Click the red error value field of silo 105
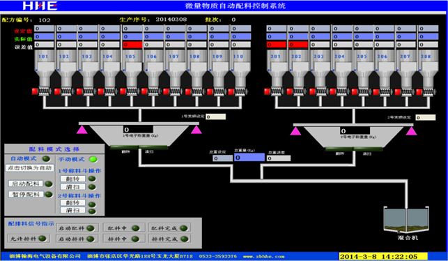 coord(132,45)
